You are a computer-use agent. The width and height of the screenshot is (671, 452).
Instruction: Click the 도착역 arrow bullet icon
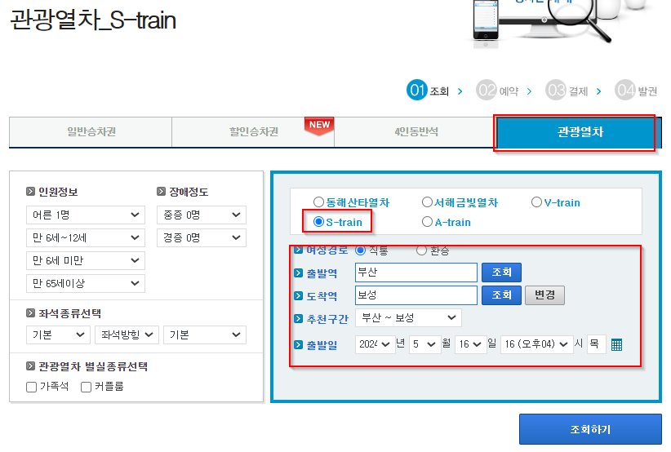[x=298, y=296]
